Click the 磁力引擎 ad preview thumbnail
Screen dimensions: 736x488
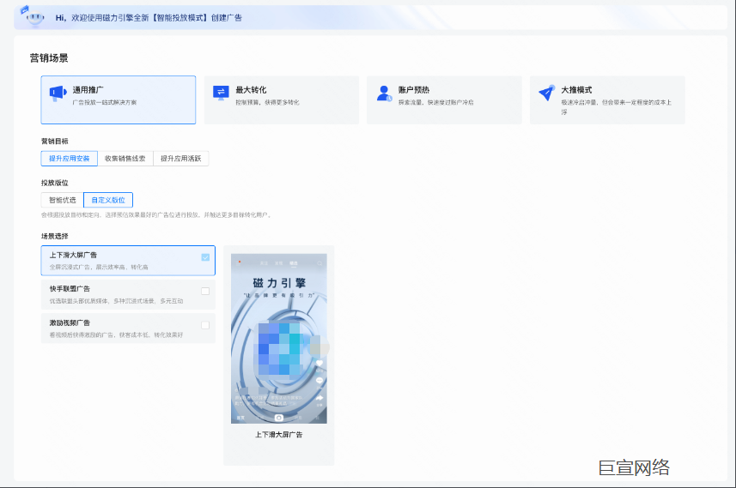[278, 337]
